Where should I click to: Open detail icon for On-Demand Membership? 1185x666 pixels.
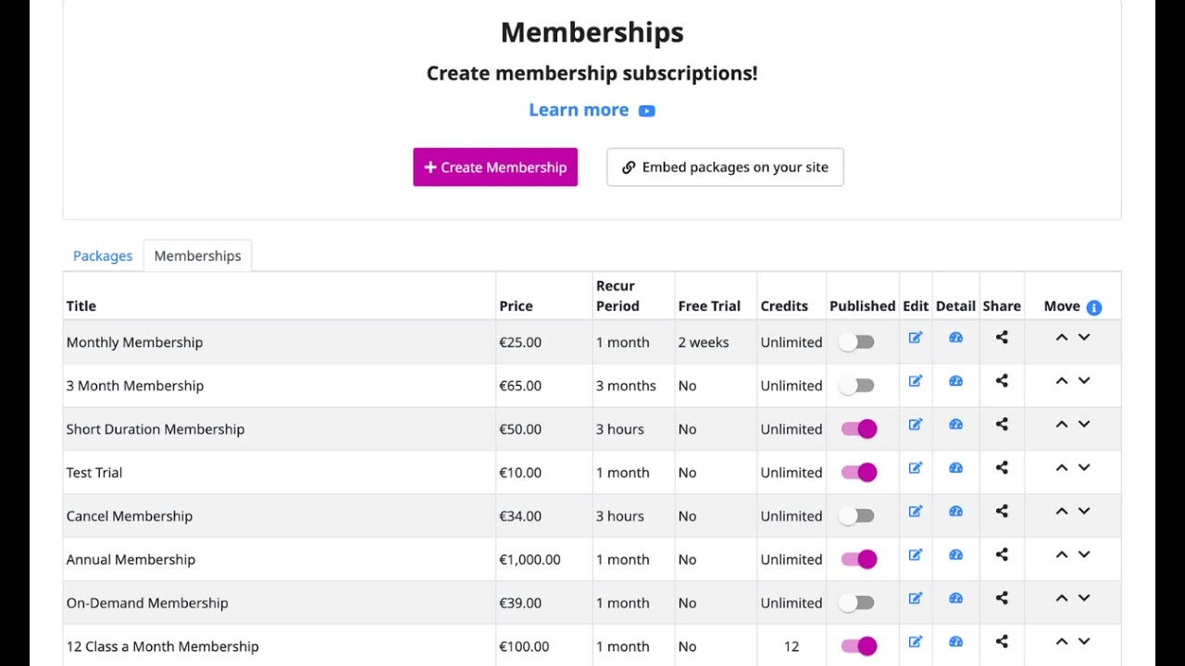[956, 598]
